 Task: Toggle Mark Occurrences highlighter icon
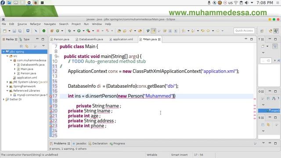pyautogui.click(x=154, y=31)
